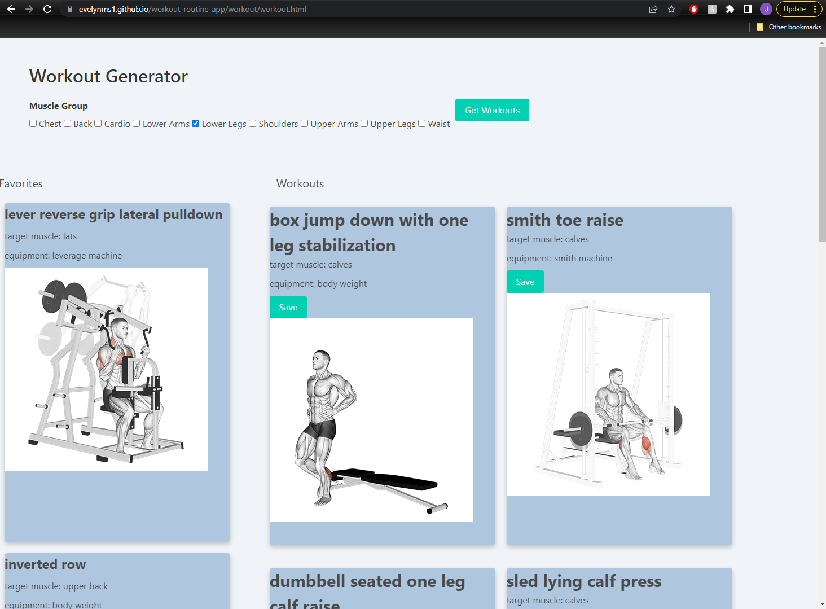Image resolution: width=826 pixels, height=609 pixels.
Task: Enable the Chest muscle group checkbox
Action: point(33,123)
